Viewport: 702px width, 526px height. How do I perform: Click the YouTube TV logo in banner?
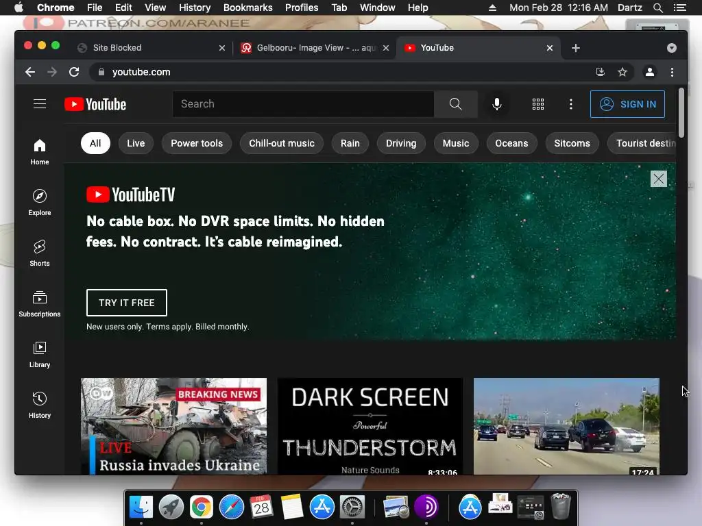[x=131, y=195]
